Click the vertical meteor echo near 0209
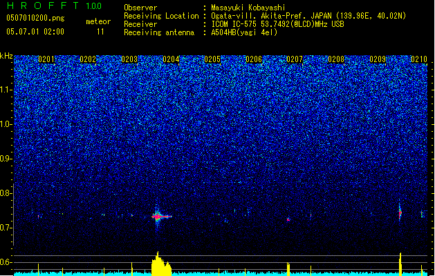The width and height of the screenshot is (435, 276). pyautogui.click(x=400, y=213)
